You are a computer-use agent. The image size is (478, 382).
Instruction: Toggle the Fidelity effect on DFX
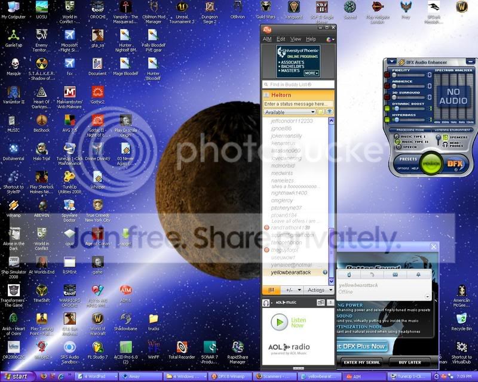point(387,75)
